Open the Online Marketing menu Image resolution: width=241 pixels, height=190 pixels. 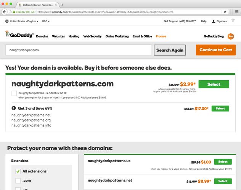(x=117, y=36)
